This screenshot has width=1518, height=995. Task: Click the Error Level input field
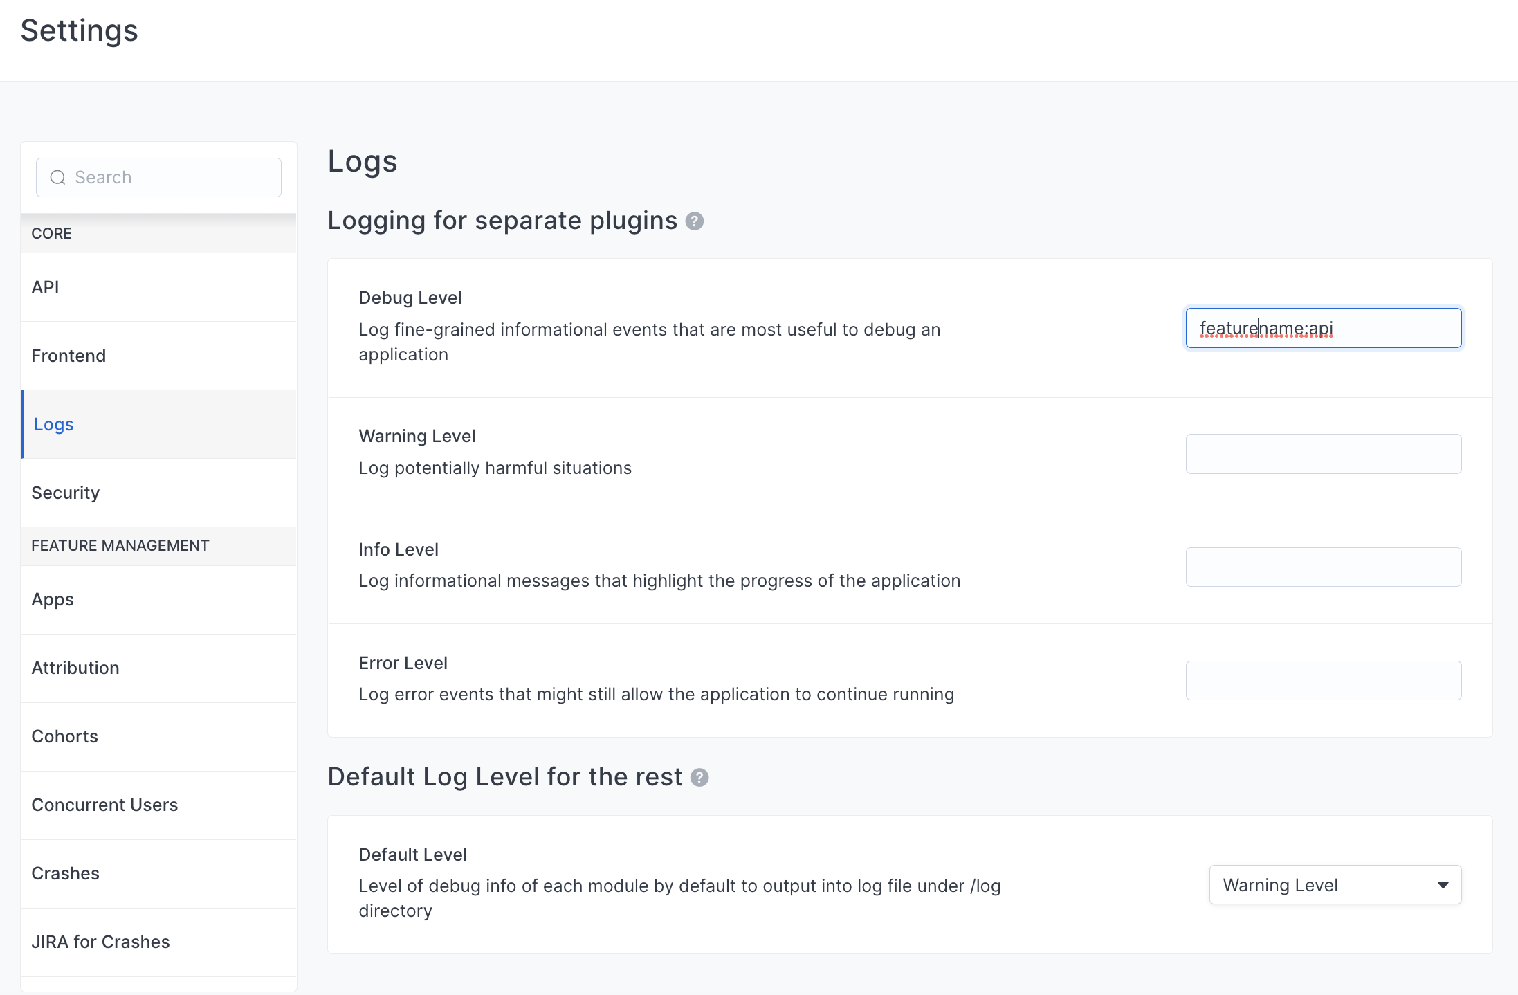[1324, 681]
